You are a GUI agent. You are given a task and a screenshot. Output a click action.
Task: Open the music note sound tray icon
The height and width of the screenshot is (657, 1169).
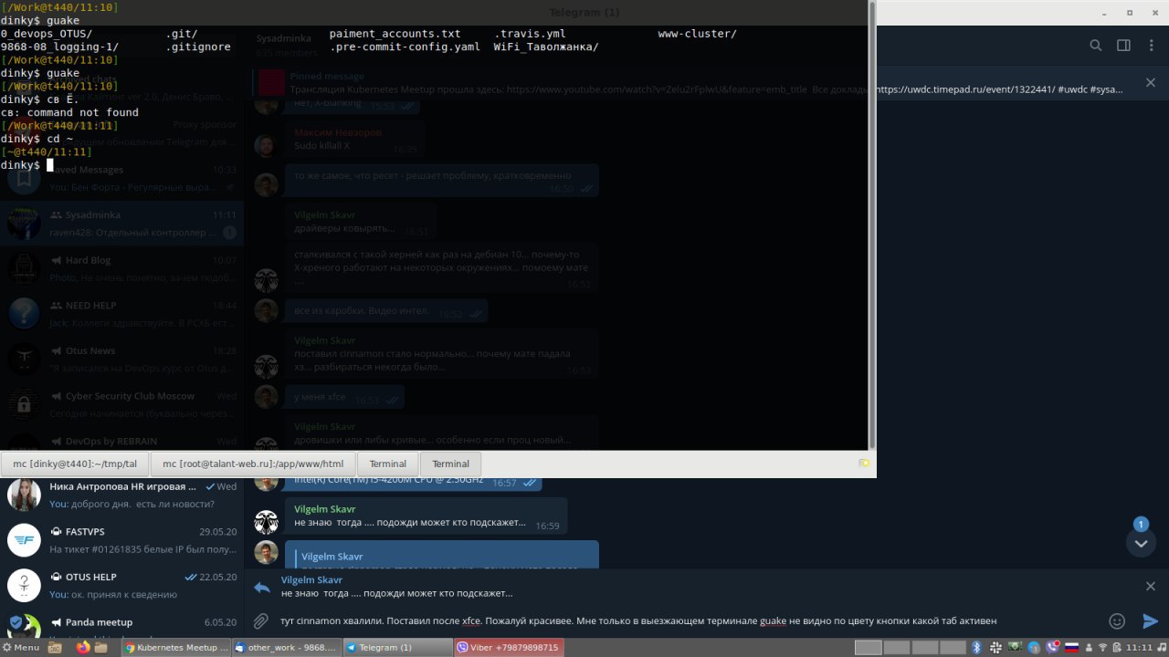point(1161,647)
